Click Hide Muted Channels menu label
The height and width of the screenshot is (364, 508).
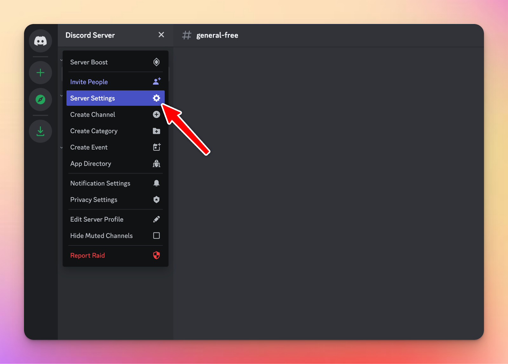(102, 236)
